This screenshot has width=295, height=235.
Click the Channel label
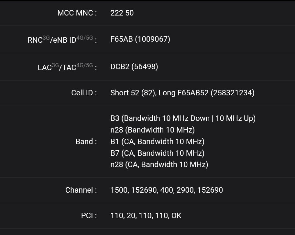81,190
